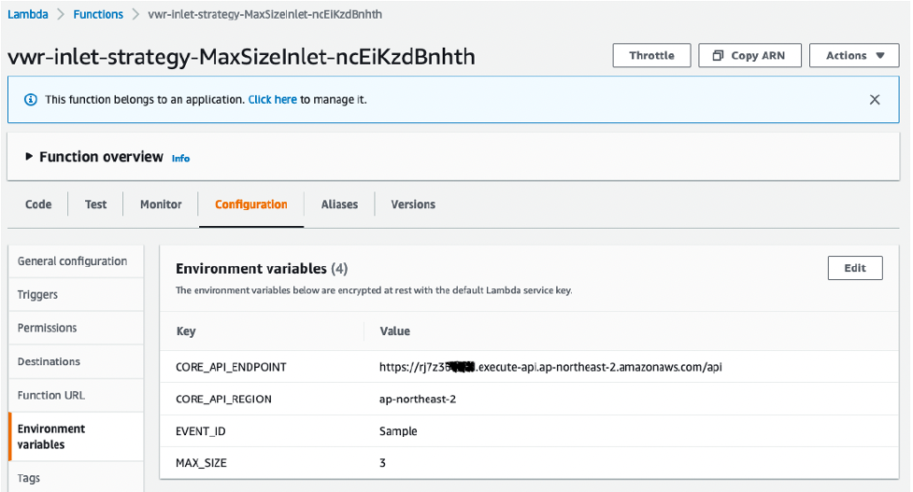Select the execute-api endpoint URL value
This screenshot has width=913, height=492.
(x=550, y=367)
